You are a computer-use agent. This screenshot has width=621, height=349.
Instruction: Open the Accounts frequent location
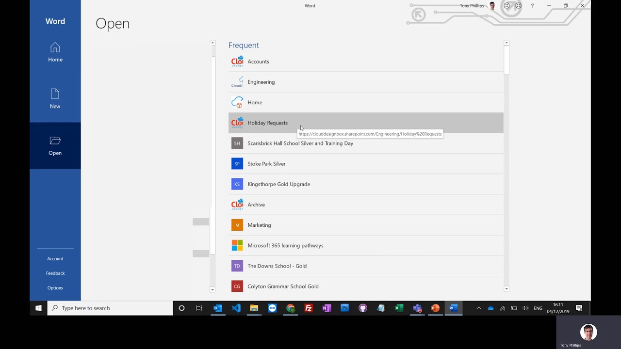click(x=366, y=62)
